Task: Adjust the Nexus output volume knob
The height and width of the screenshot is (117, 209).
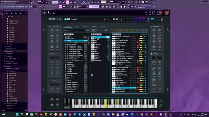Action: click(148, 19)
